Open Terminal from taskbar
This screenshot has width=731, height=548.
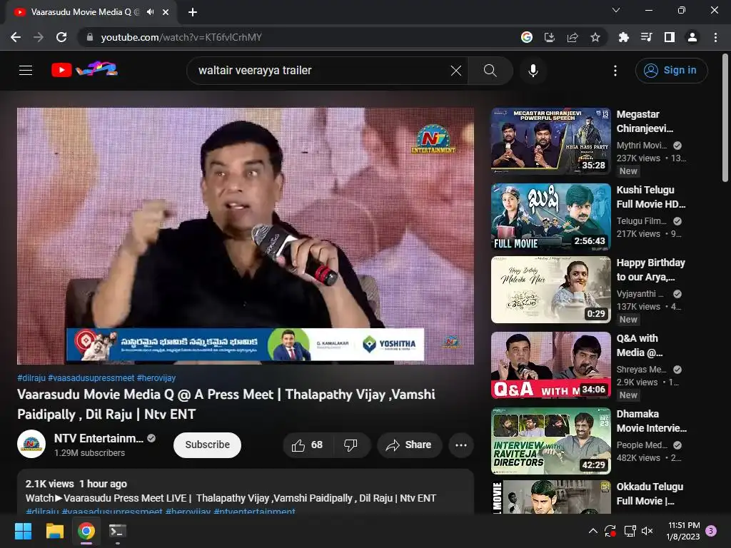[x=118, y=531]
